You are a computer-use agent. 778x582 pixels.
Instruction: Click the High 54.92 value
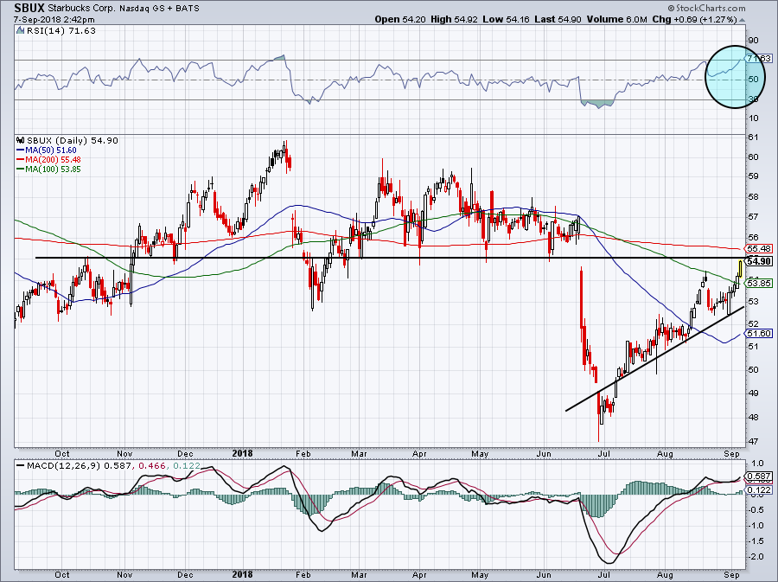pyautogui.click(x=455, y=19)
